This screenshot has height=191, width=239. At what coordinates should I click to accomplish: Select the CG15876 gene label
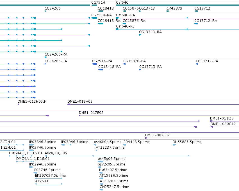(x=131, y=8)
